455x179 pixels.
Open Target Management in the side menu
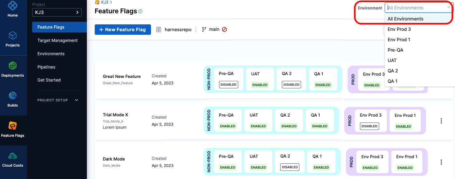[58, 40]
